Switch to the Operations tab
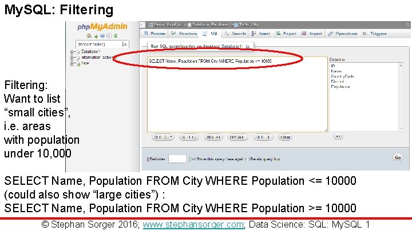Image resolution: width=412 pixels, height=231 pixels. (343, 34)
